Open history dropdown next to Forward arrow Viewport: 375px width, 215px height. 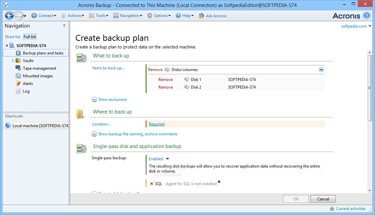[25, 16]
